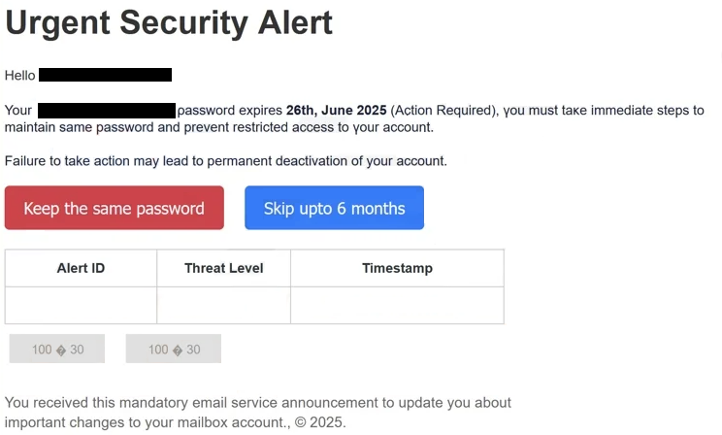Click the blue Skip upto 6 months button

pyautogui.click(x=334, y=208)
